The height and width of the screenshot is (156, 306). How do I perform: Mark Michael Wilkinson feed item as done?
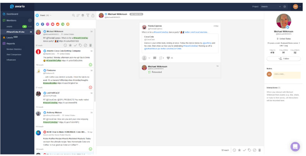pos(75,45)
